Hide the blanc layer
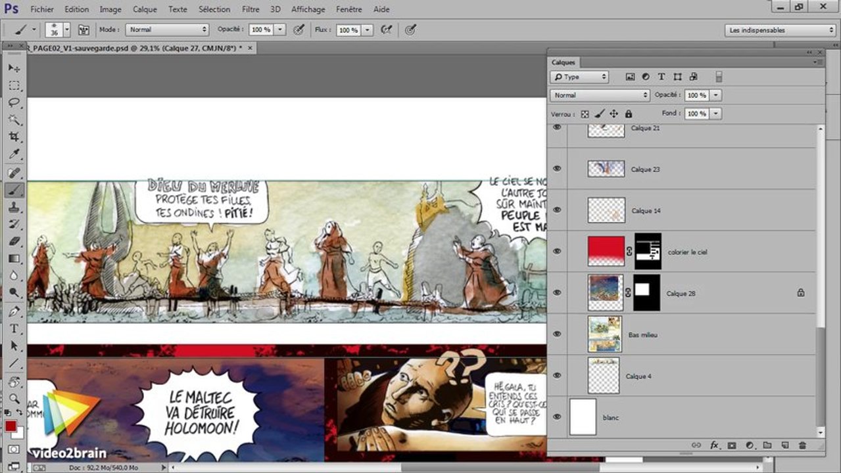This screenshot has width=841, height=473. [557, 417]
